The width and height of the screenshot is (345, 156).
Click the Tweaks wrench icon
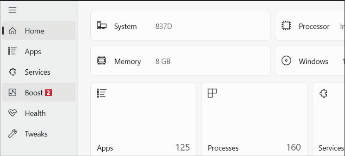point(12,134)
